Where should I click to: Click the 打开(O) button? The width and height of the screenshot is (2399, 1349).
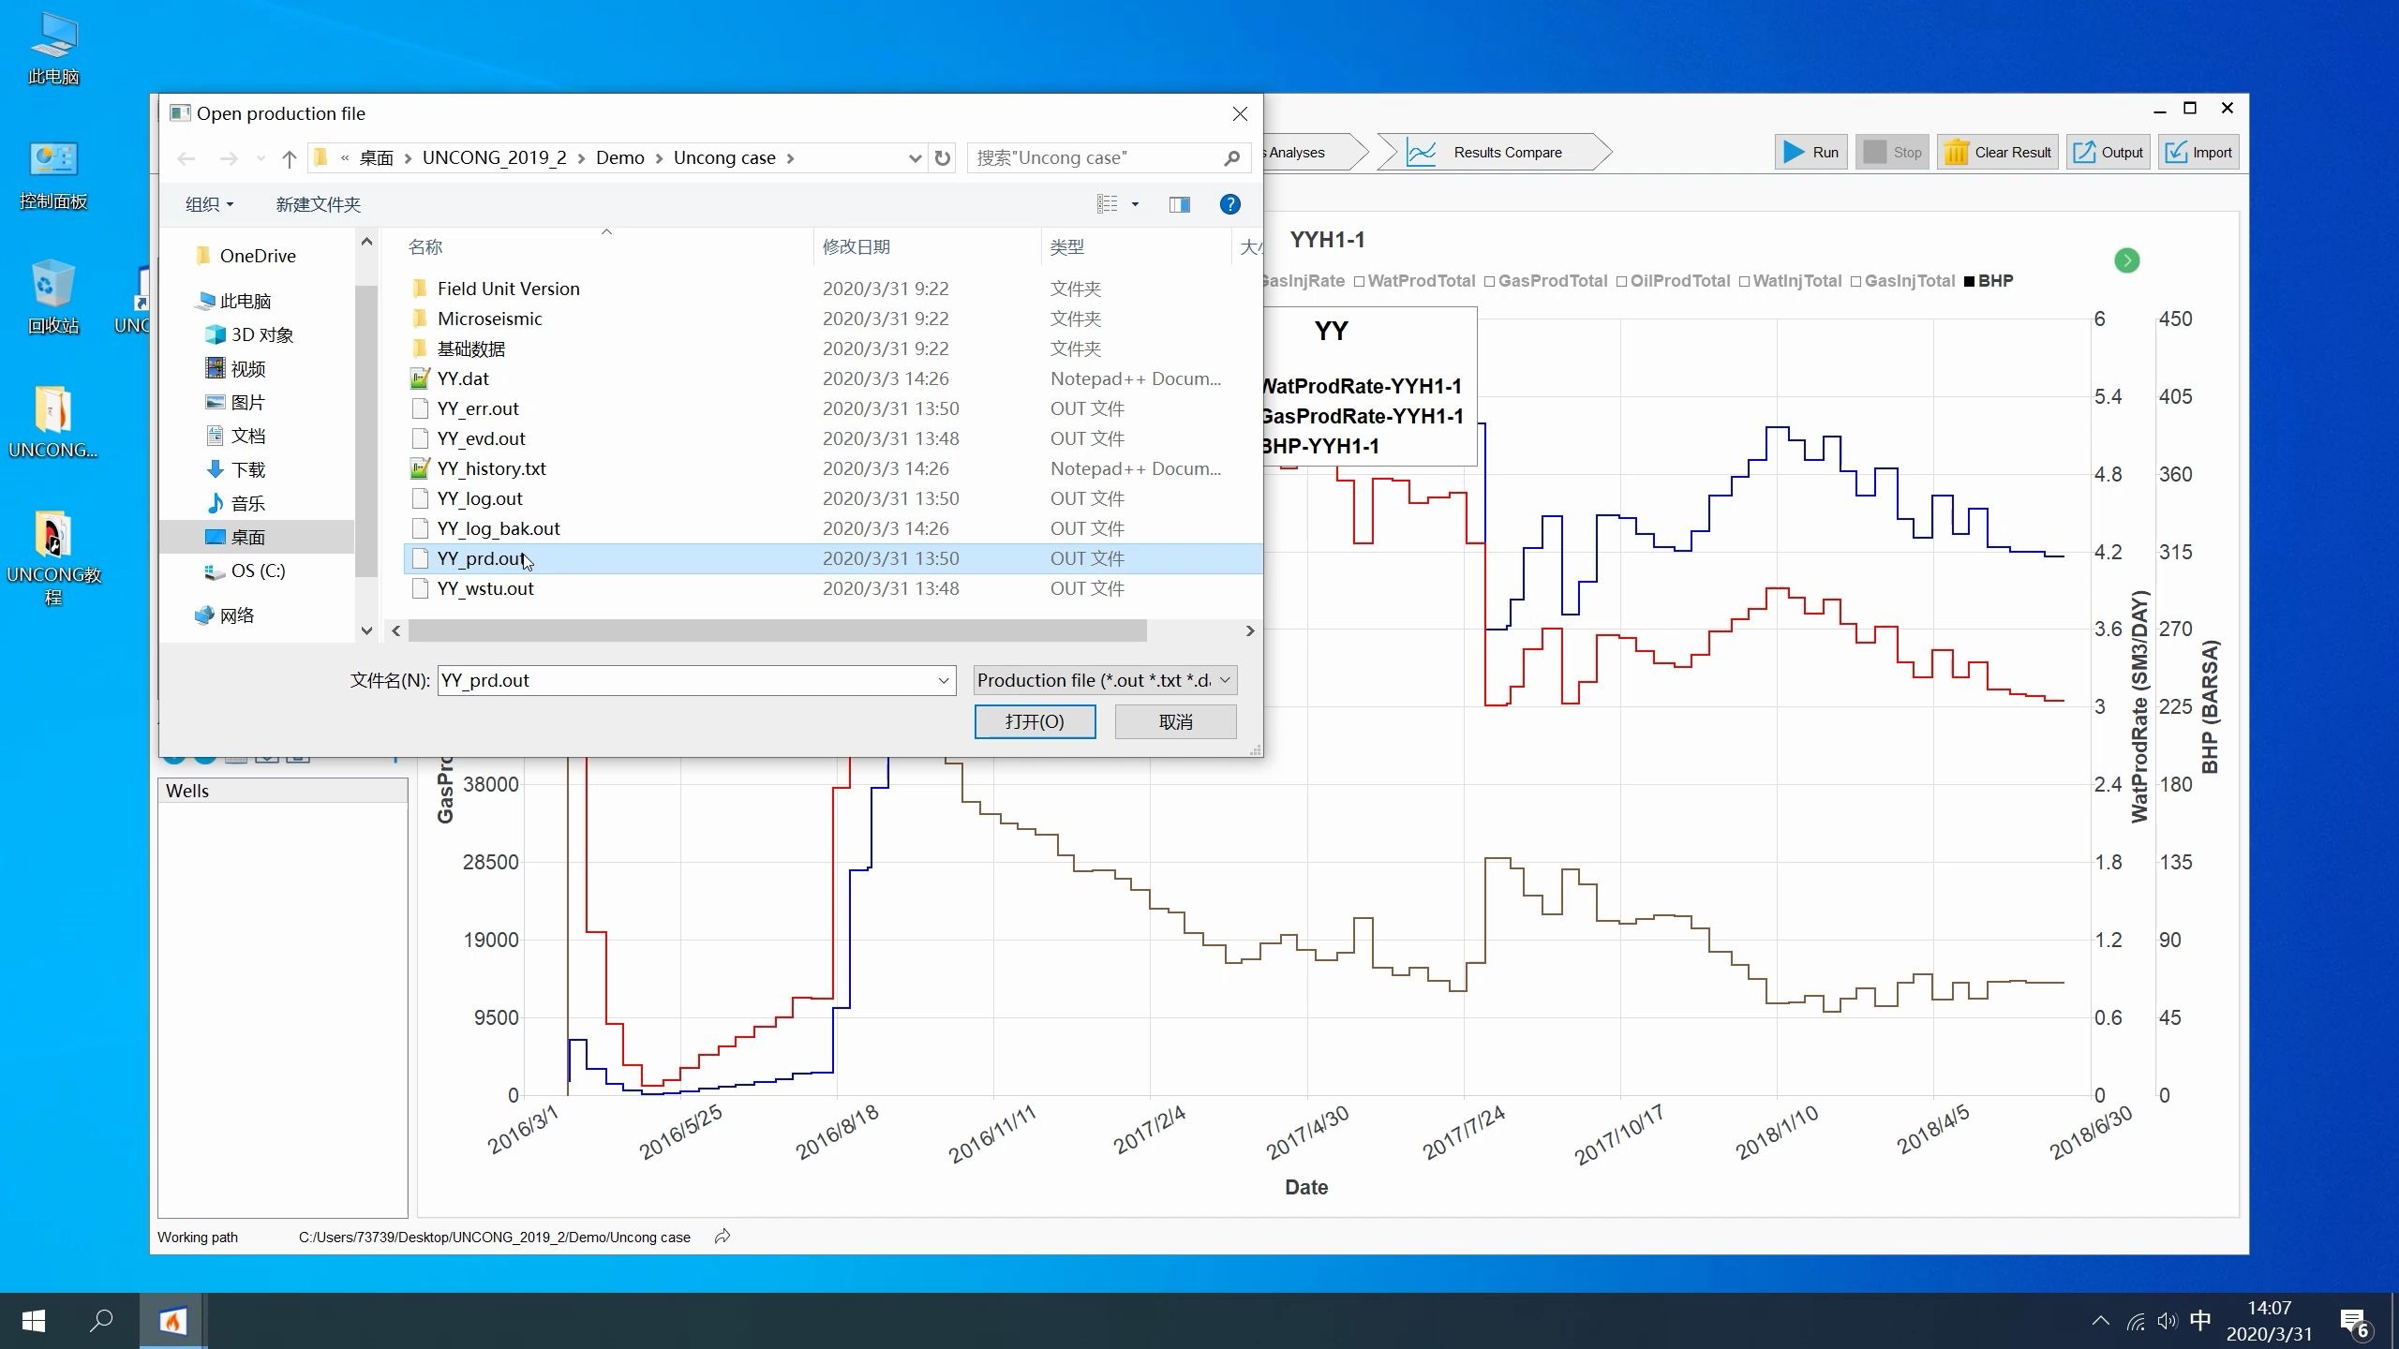point(1035,722)
